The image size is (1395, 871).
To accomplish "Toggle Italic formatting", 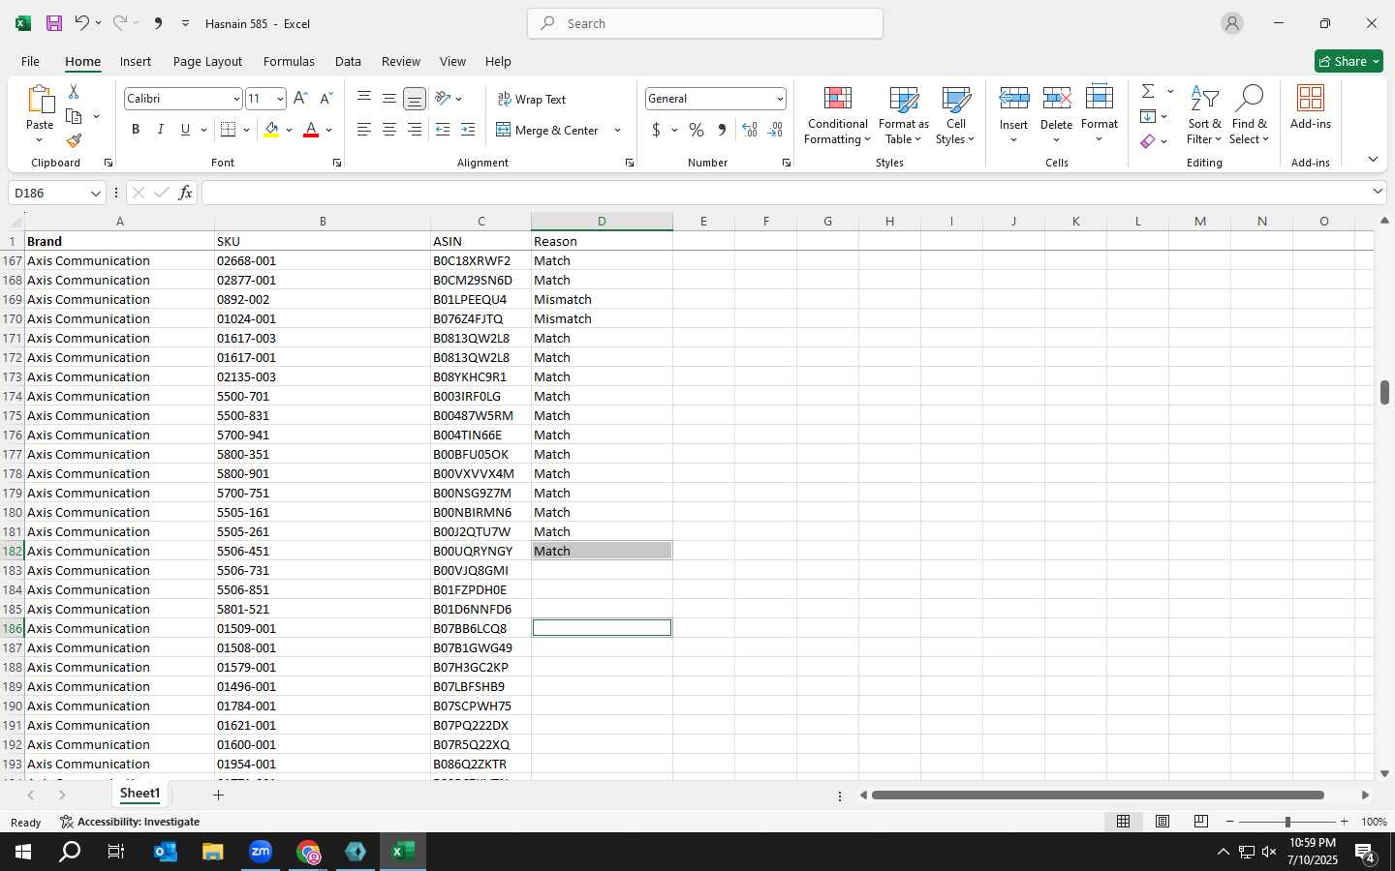I will pos(161,130).
